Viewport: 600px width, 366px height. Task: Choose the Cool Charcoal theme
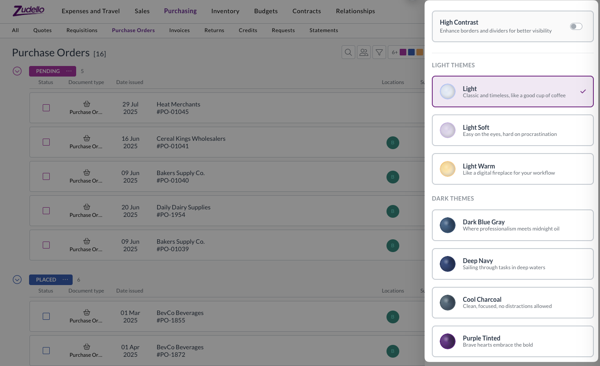(x=512, y=303)
